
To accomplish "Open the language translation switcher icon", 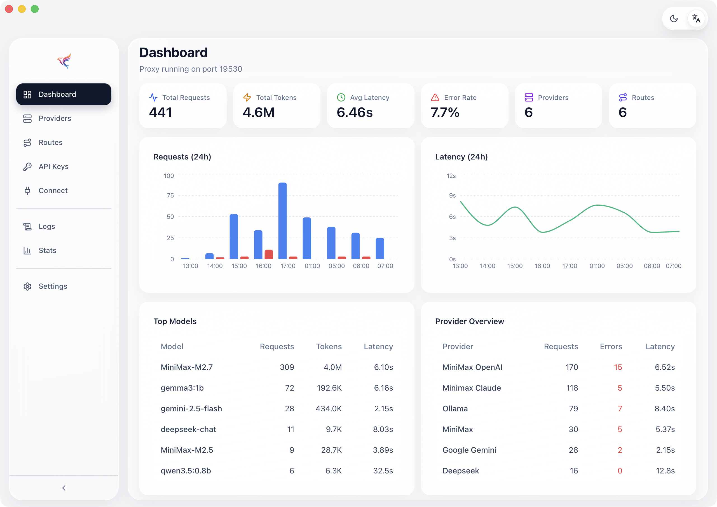I will (696, 19).
